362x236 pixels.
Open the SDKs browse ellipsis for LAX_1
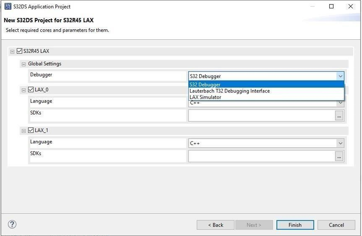(x=339, y=156)
